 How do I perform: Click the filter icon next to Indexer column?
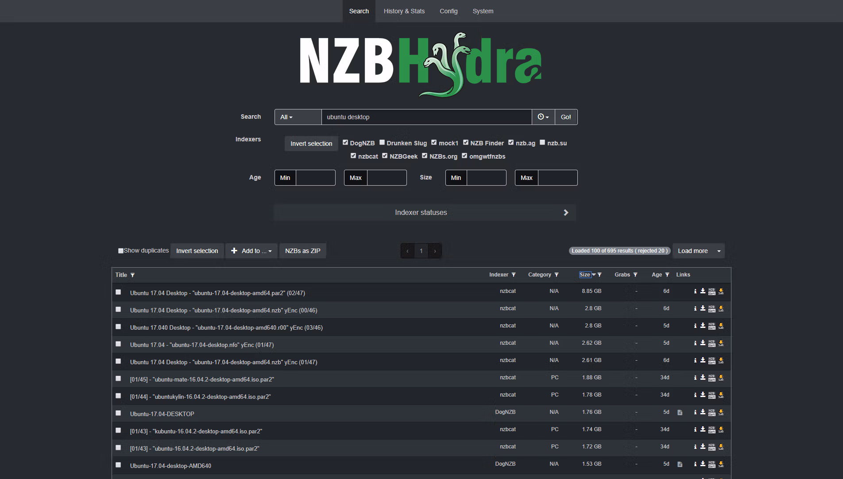pos(514,275)
